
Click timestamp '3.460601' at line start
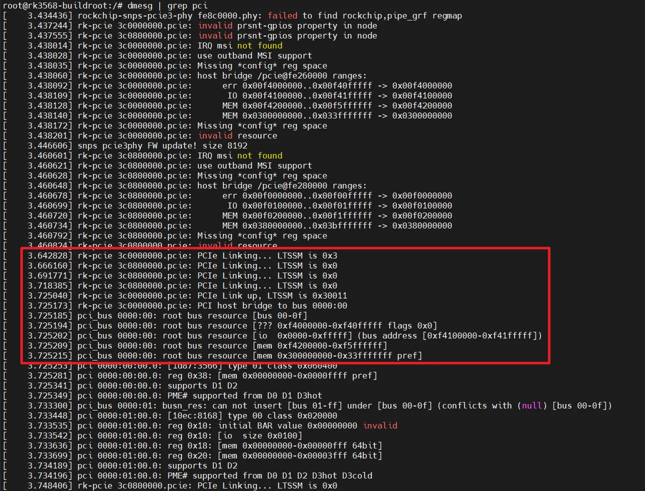[x=47, y=155]
